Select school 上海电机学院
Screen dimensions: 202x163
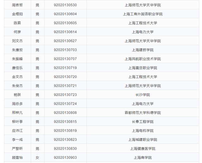143,131
